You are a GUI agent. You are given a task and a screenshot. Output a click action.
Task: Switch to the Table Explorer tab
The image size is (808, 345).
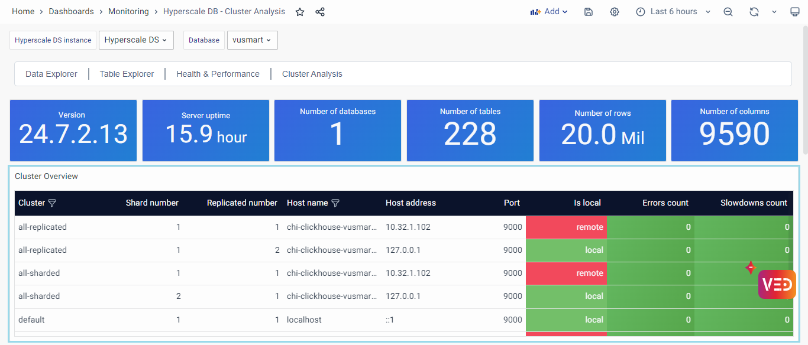(127, 74)
